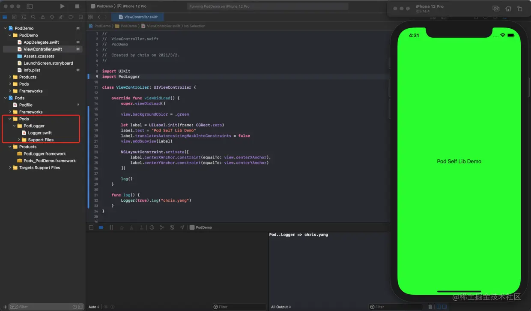
Task: Click the No Selection breadcrumb item
Action: point(195,26)
